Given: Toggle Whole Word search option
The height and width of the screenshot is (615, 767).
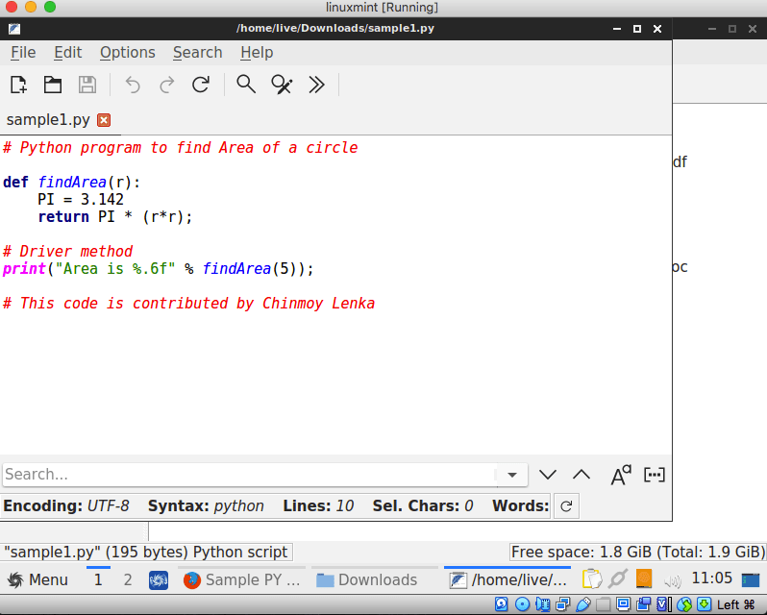Looking at the screenshot, I should pos(654,475).
